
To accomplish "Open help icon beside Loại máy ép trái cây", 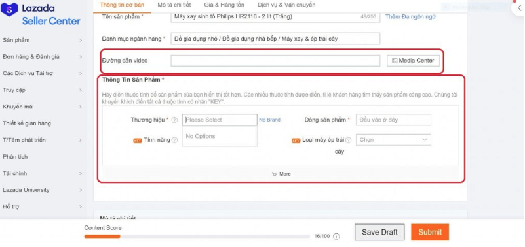I will (348, 140).
